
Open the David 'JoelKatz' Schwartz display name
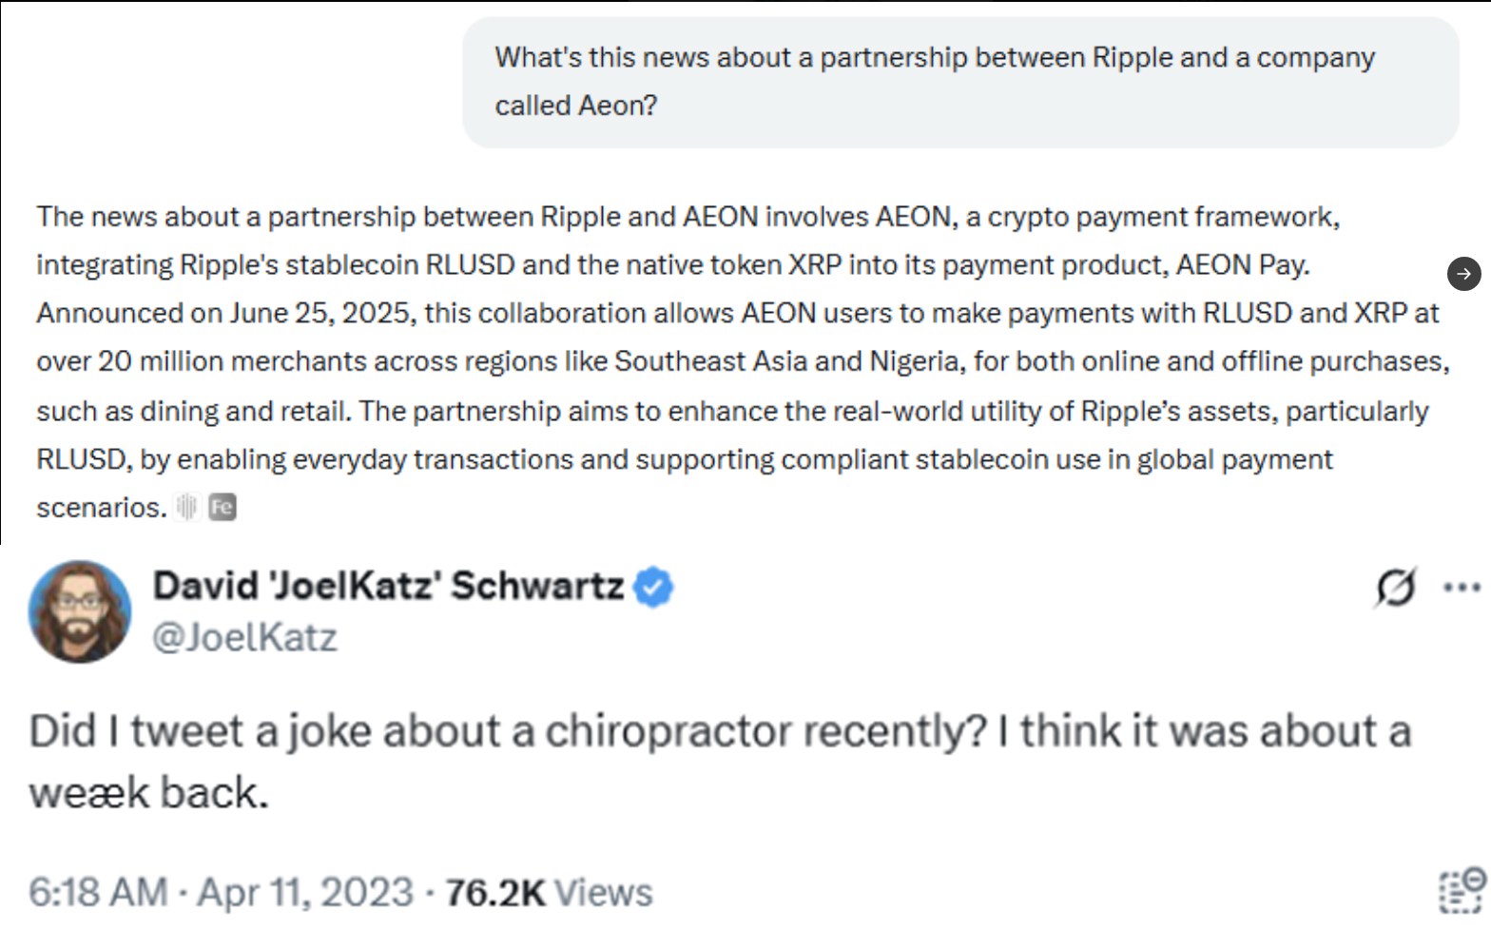(388, 586)
